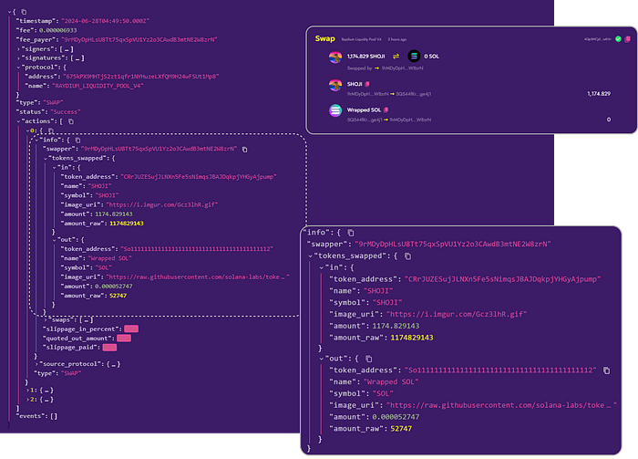Click the yellow swap arrows between SHOJI and SOL
The image size is (638, 459).
[396, 57]
